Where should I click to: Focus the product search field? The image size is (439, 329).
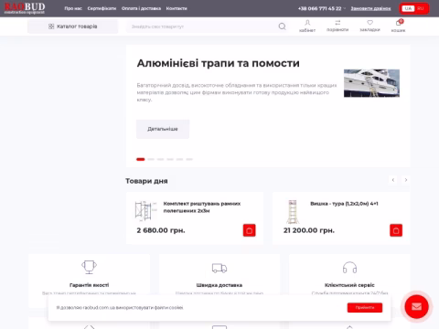(202, 27)
